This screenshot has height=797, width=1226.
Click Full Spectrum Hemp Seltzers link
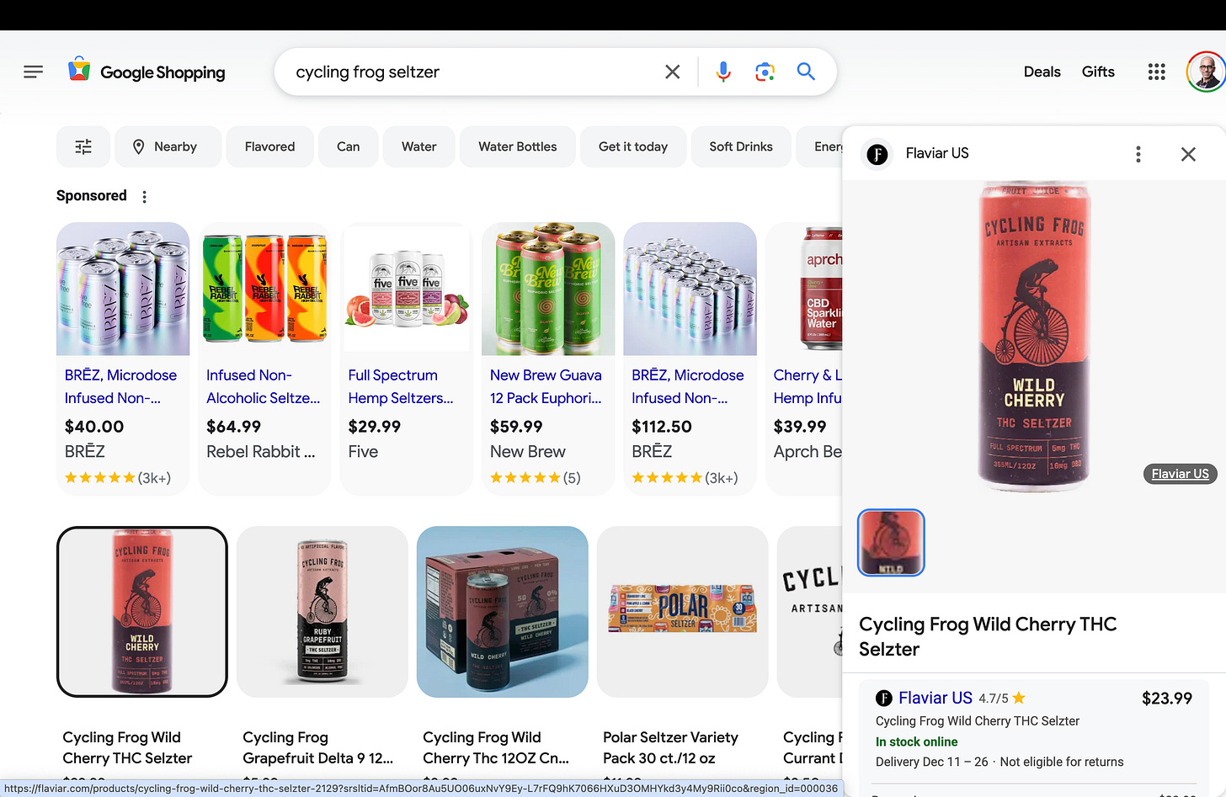pos(401,386)
